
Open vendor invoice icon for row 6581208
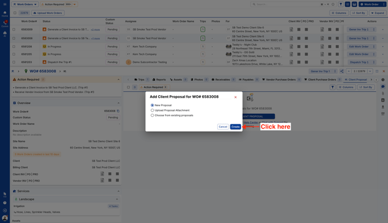322,46
